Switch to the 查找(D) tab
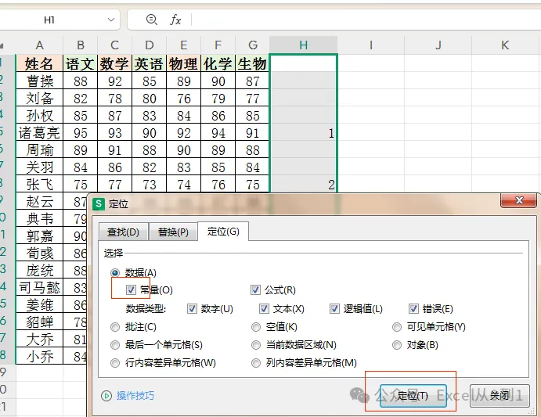This screenshot has height=417, width=541. click(x=123, y=232)
